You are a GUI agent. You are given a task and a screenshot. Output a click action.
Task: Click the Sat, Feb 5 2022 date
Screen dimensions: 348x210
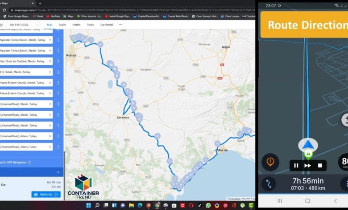pyautogui.click(x=19, y=25)
